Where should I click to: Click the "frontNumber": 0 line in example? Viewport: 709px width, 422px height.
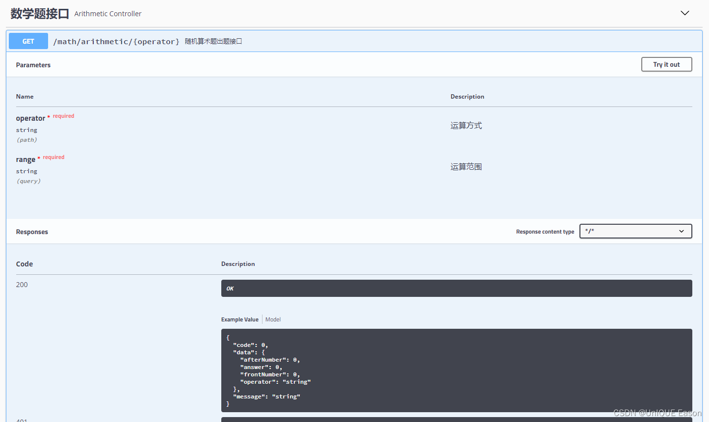(270, 374)
